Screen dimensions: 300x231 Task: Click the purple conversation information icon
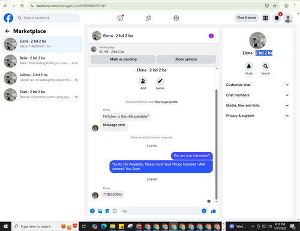coord(211,36)
